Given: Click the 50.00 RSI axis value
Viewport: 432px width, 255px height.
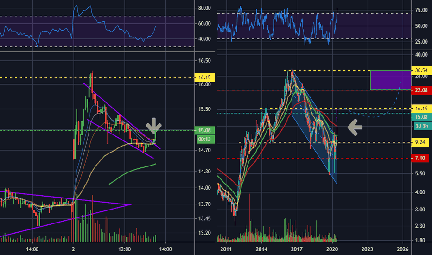Looking at the screenshot, I should click(x=421, y=26).
